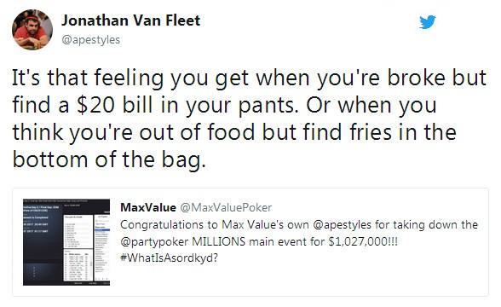Image resolution: width=501 pixels, height=307 pixels.
Task: Click the '$20 bill' text in the tweet
Action: coord(114,105)
